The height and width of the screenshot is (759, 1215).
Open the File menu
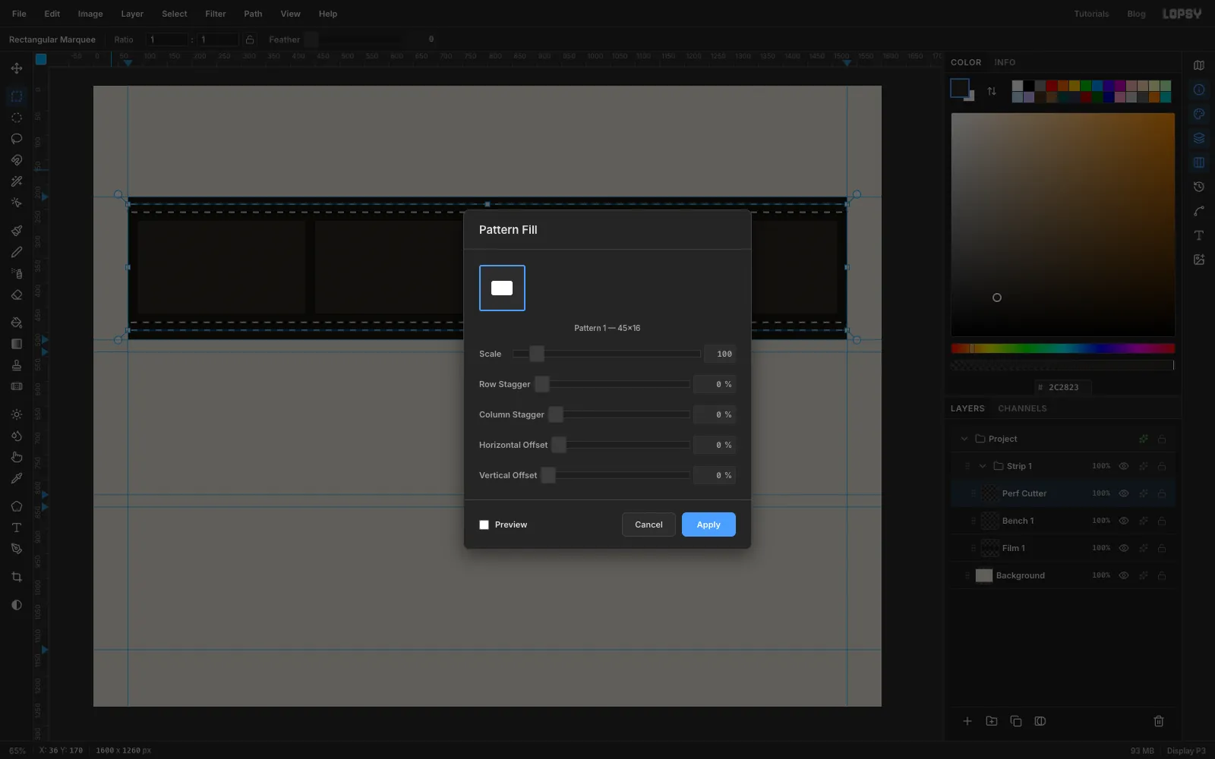[x=19, y=14]
